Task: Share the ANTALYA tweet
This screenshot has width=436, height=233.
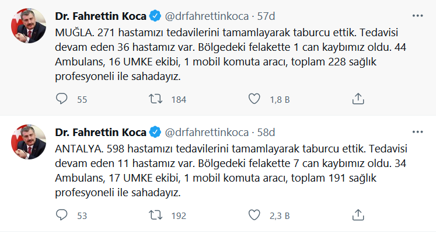Action: click(x=358, y=215)
